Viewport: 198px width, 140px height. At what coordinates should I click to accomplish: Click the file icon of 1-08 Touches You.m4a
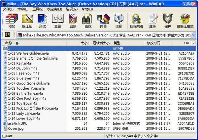5,88
